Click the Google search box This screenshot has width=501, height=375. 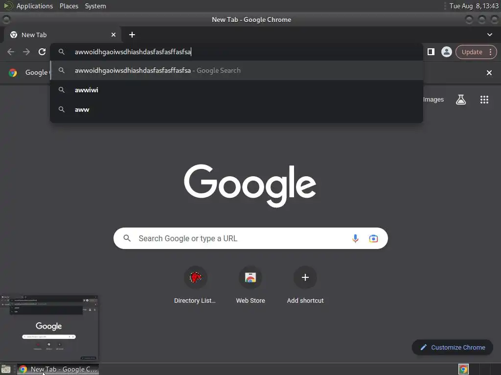pos(250,238)
